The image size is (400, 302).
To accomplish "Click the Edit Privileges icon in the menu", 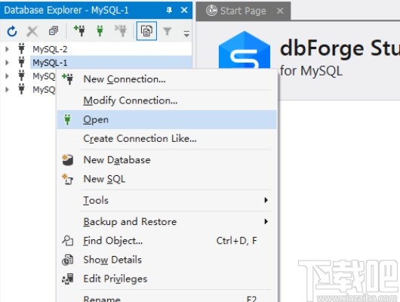I will (x=68, y=279).
